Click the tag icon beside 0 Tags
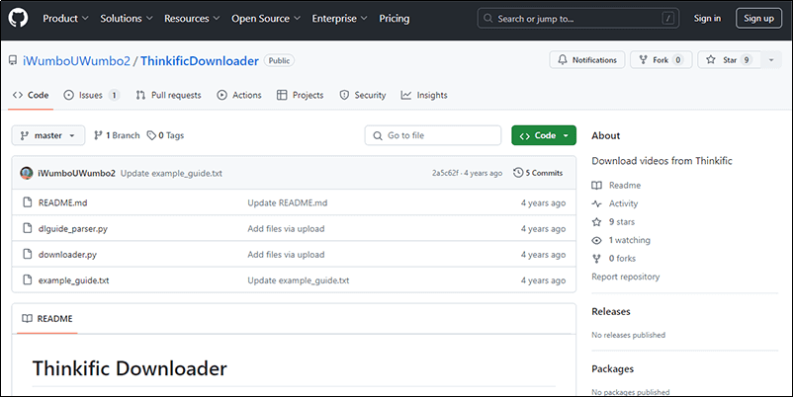Viewport: 794px width, 398px height. [151, 135]
